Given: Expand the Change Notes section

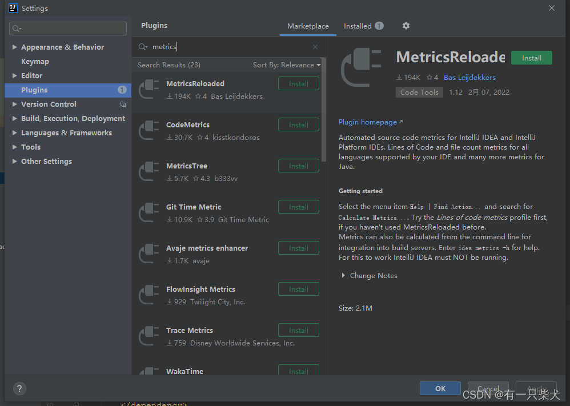Looking at the screenshot, I should click(343, 275).
